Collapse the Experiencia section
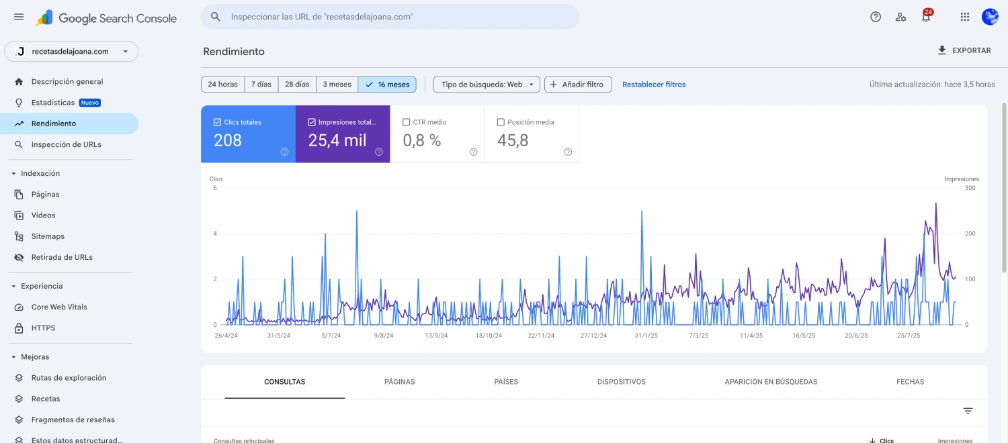This screenshot has height=443, width=1008. (13, 286)
